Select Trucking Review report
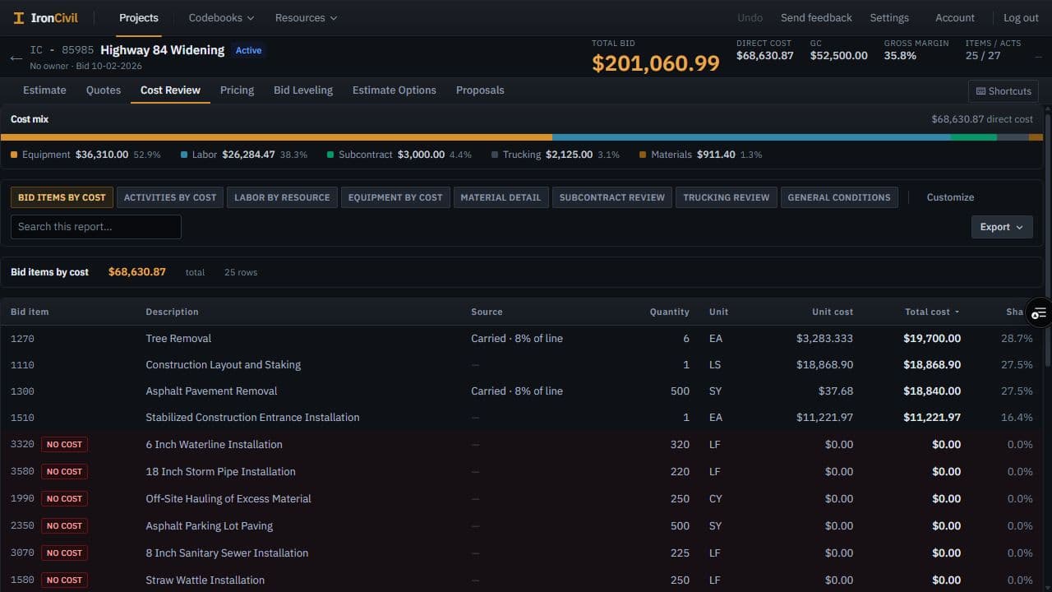This screenshot has width=1052, height=592. 727,197
